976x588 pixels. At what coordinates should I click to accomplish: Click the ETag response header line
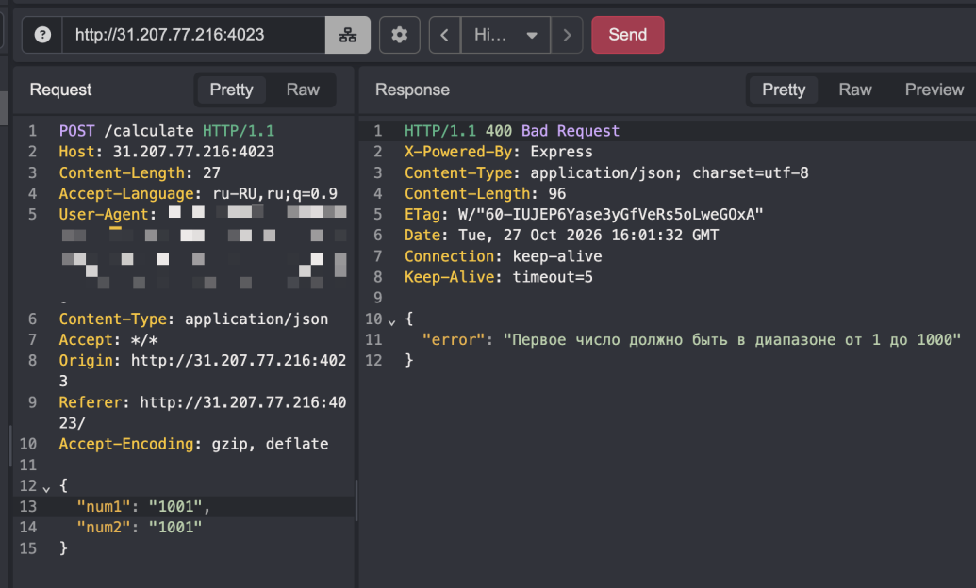tap(584, 215)
